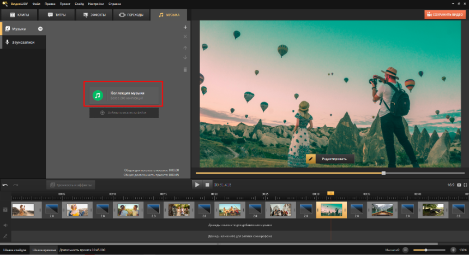Screen dimensions: 469x255
Task: Switch to the Эффекты tab
Action: pos(94,15)
